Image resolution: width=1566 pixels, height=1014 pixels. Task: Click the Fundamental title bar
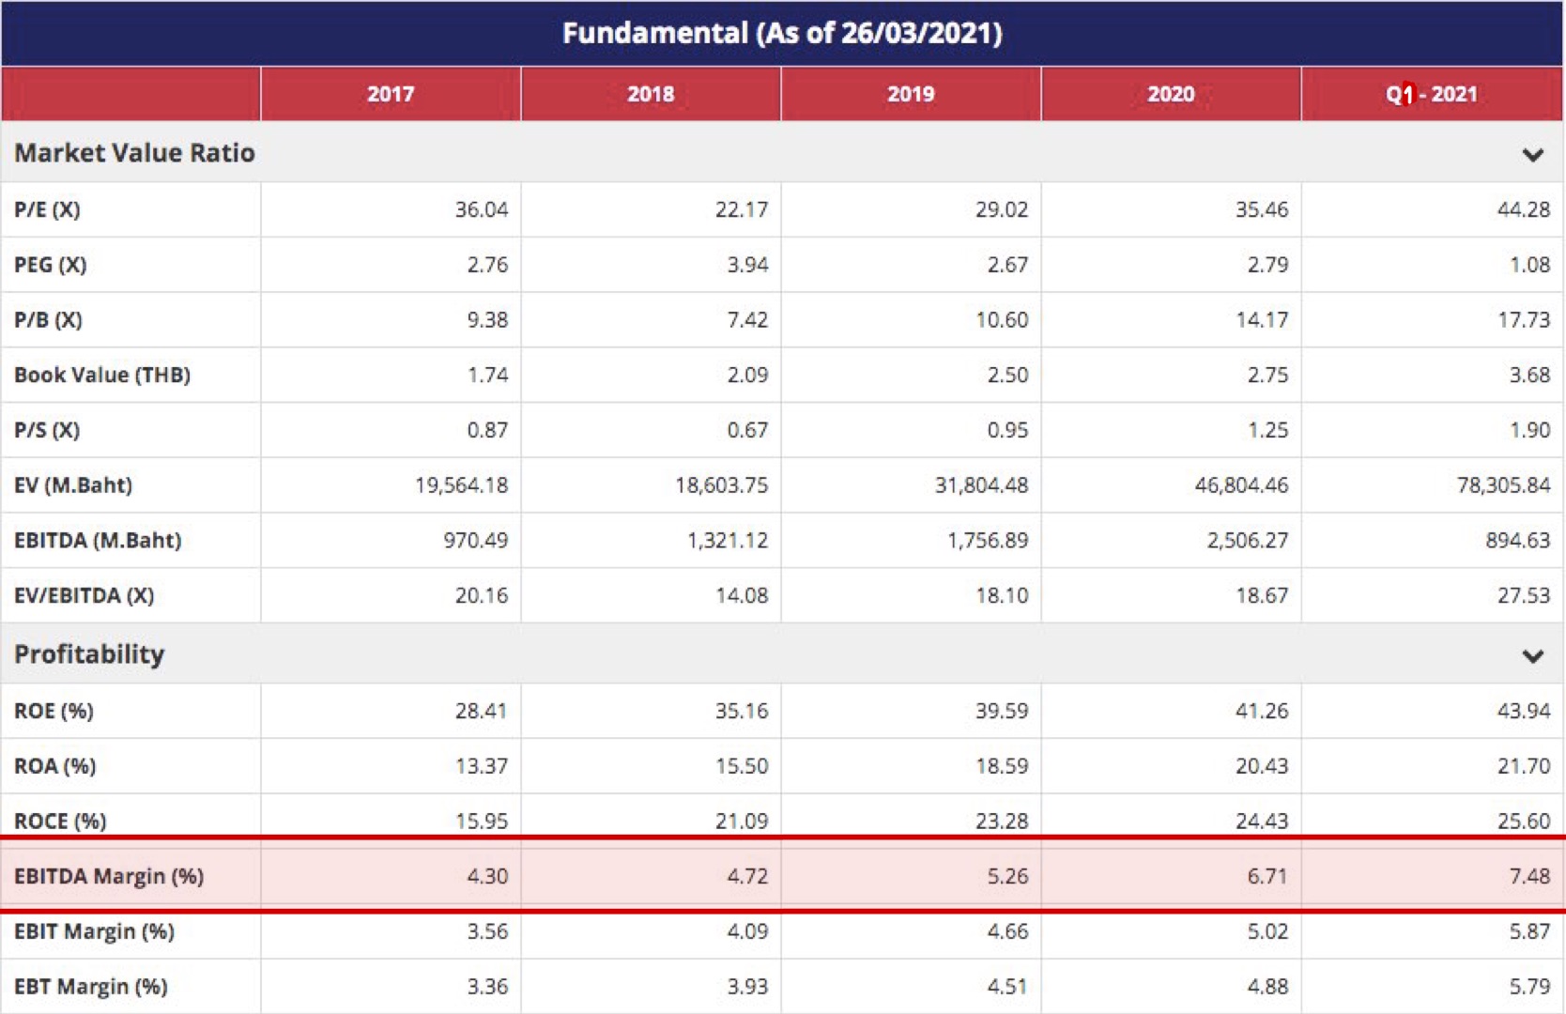coord(783,33)
